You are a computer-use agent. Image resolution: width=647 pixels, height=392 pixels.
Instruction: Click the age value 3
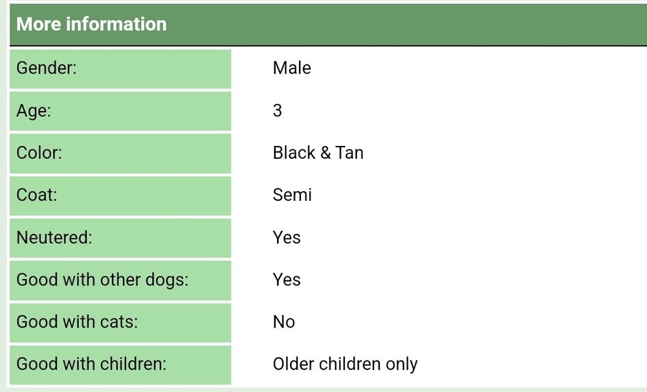click(x=278, y=110)
